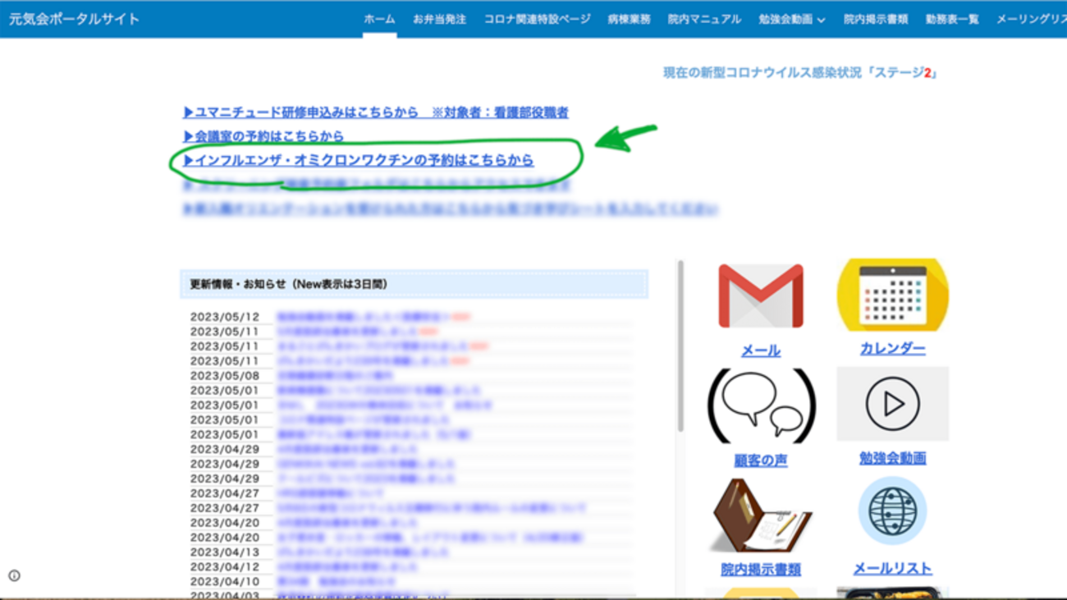Open the Gmail メール icon

pos(761,295)
